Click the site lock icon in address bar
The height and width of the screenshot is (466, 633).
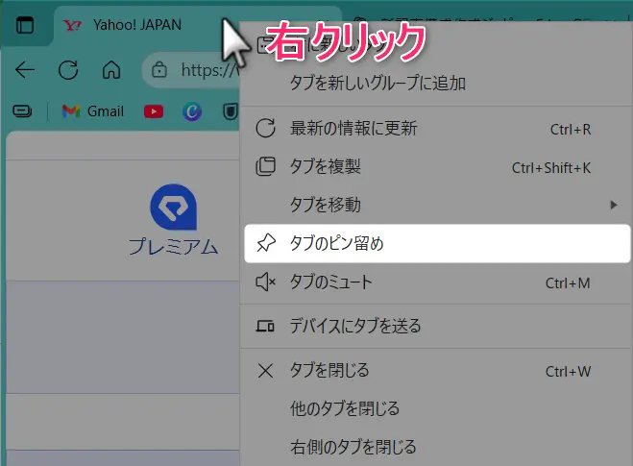coord(160,70)
